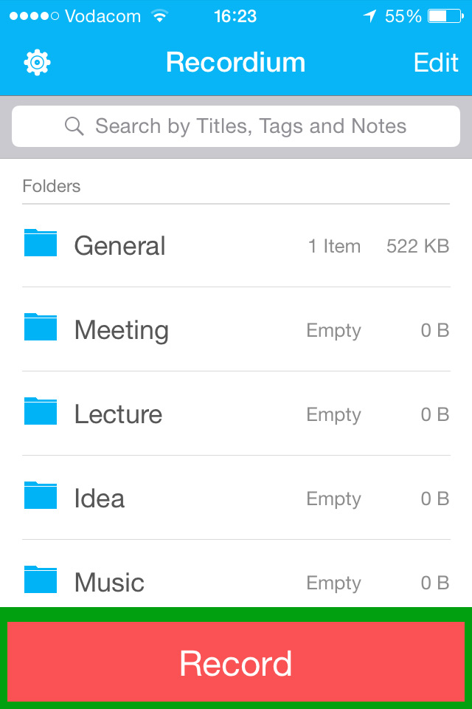Image resolution: width=472 pixels, height=709 pixels.
Task: Select the Music folder label
Action: (109, 582)
